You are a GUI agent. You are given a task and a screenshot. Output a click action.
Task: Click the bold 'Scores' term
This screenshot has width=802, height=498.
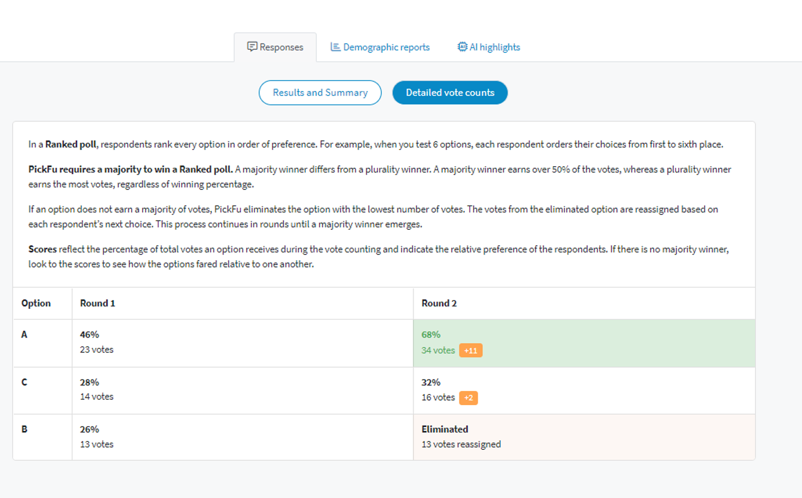(x=42, y=249)
